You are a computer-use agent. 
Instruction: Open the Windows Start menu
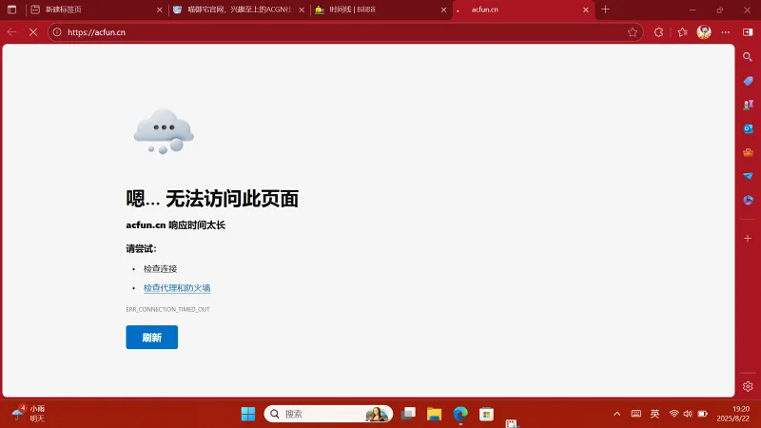click(248, 414)
